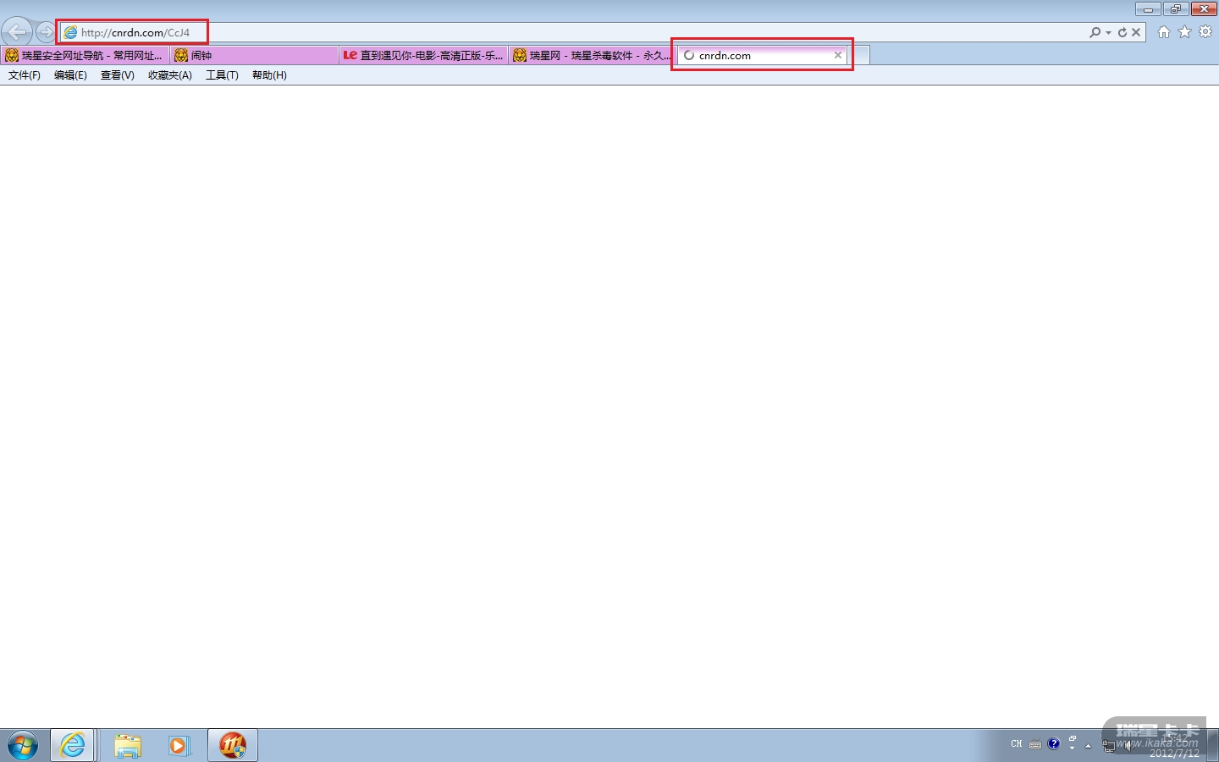Screen dimensions: 1219x762
Task: Switch to the 瑞星网 - 瑞星杀毒软件 tab
Action: [x=593, y=55]
